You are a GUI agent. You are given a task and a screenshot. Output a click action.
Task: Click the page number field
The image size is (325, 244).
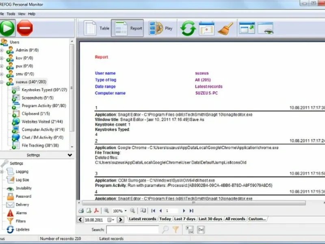171,211
